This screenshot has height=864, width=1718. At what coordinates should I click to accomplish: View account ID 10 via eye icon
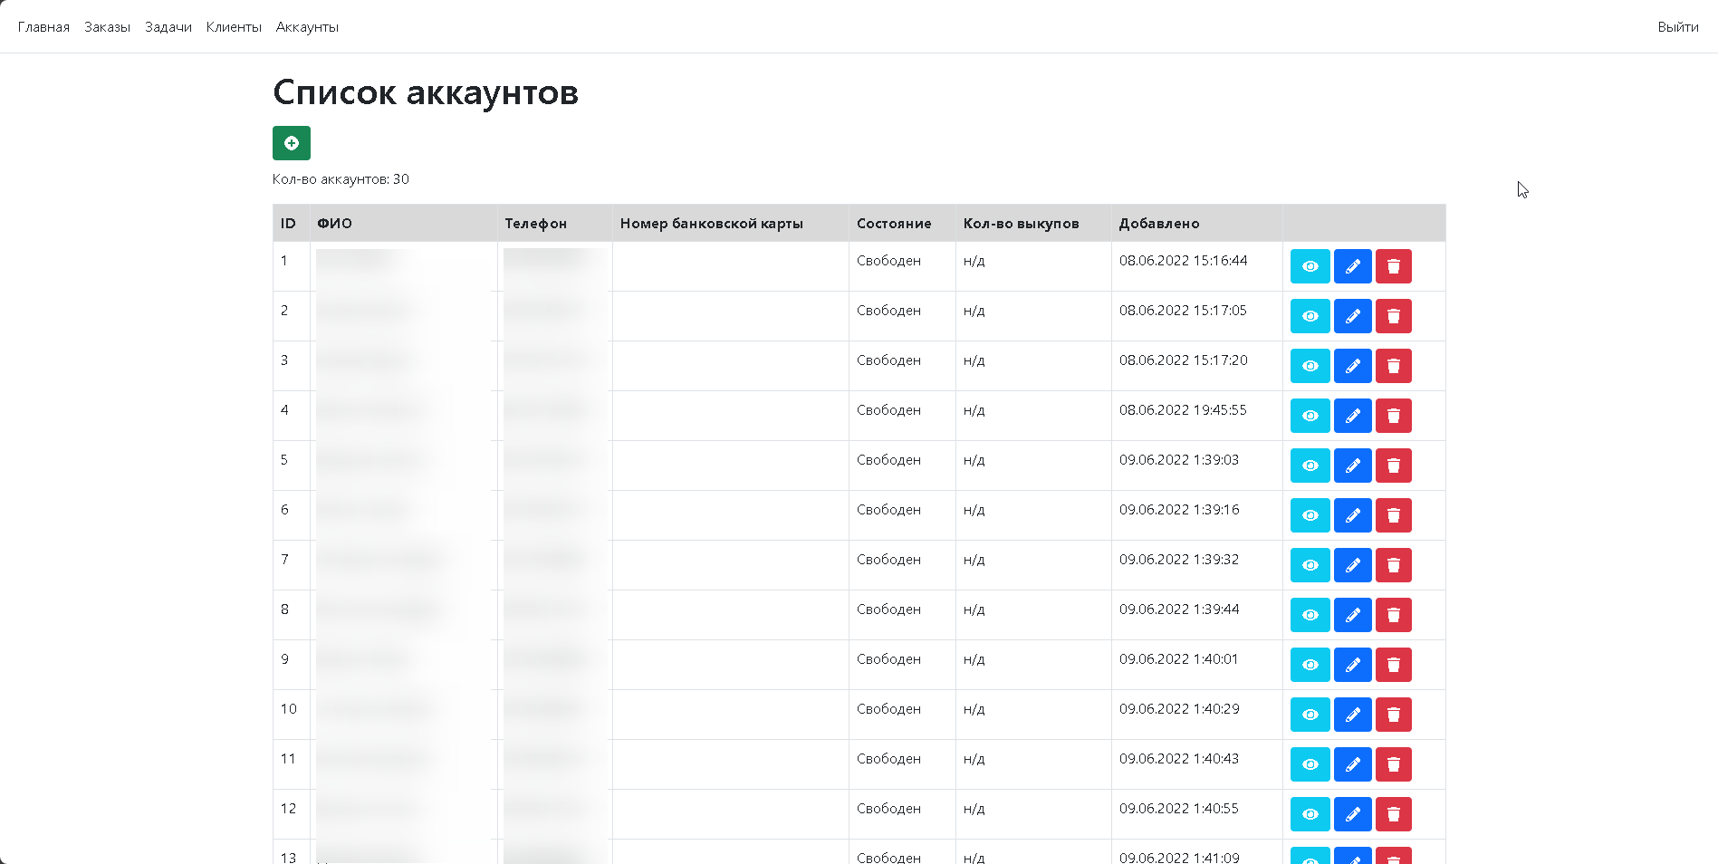coord(1310,715)
